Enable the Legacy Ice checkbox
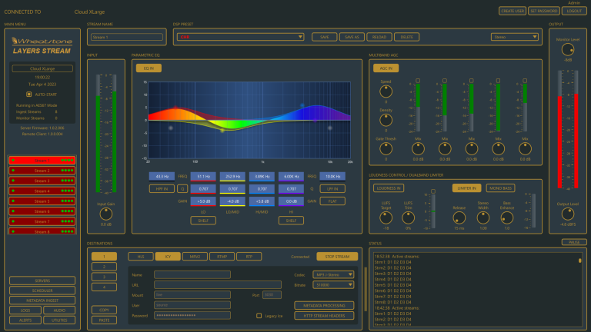591x332 pixels. pyautogui.click(x=259, y=315)
